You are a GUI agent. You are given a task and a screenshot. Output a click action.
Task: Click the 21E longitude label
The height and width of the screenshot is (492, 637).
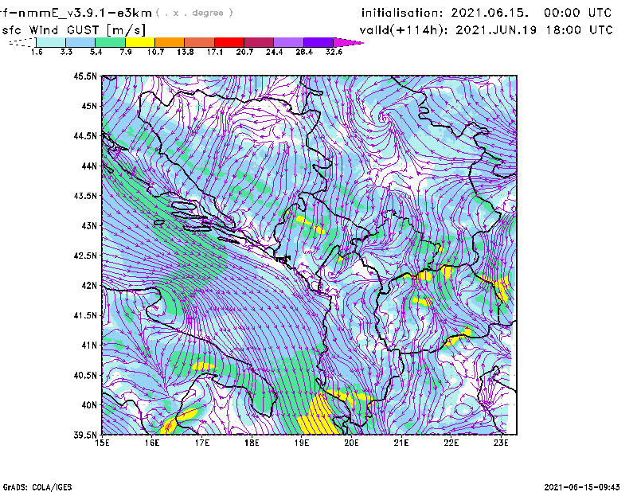coord(401,443)
